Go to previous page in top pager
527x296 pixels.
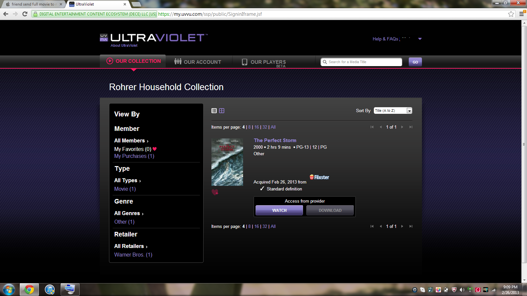coord(381,127)
